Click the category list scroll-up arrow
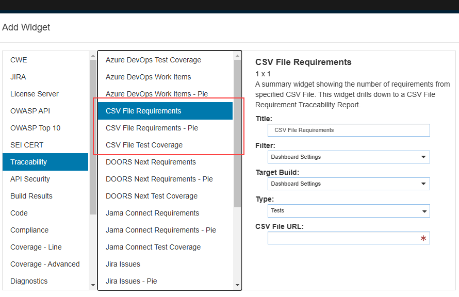The height and width of the screenshot is (297, 459). 93,56
